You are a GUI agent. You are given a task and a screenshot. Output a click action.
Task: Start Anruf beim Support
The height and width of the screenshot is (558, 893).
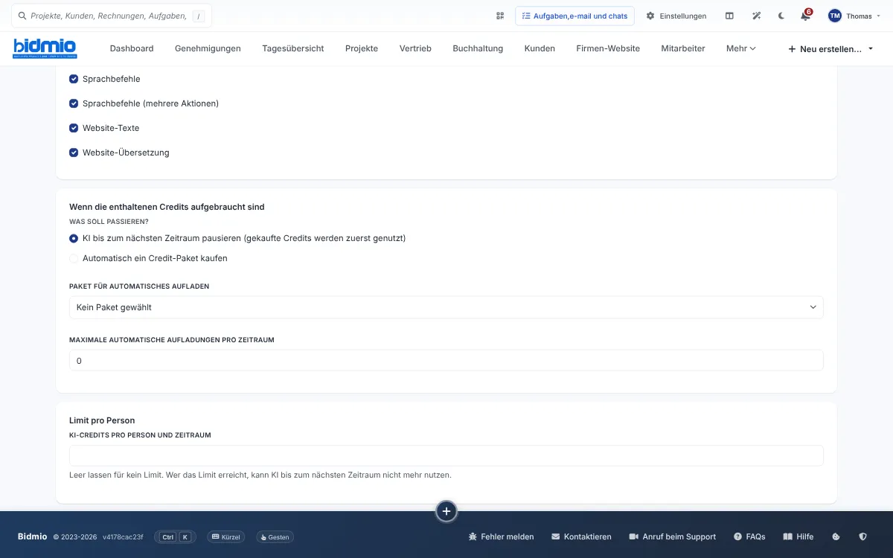(x=673, y=536)
